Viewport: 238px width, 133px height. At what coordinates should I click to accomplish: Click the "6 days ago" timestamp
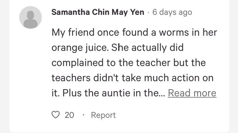point(172,12)
